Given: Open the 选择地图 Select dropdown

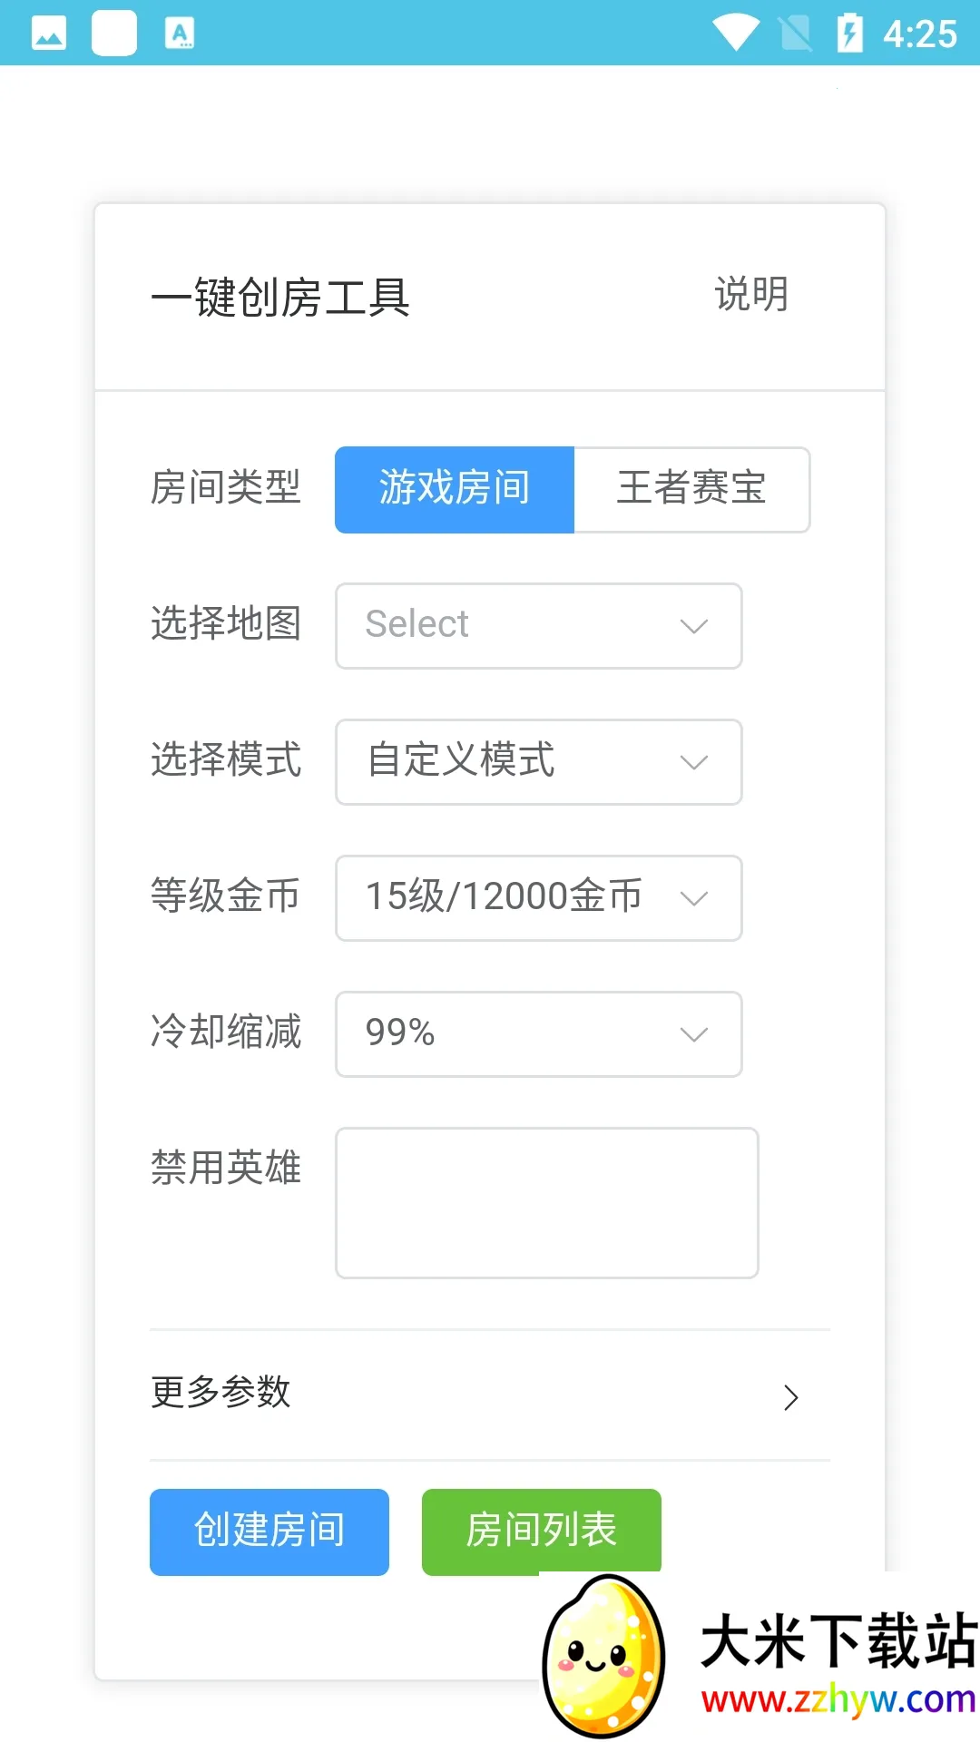Looking at the screenshot, I should pyautogui.click(x=539, y=626).
